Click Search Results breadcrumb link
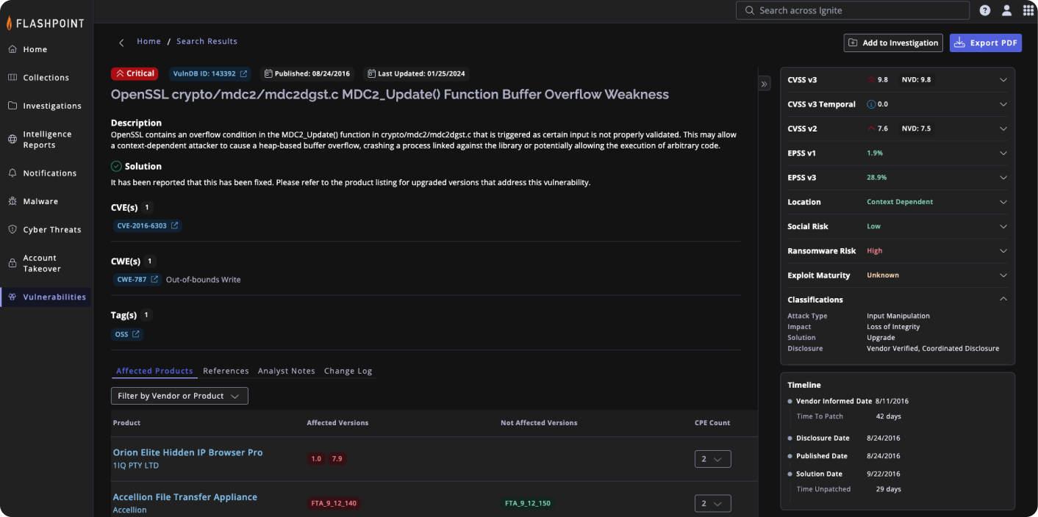 tap(207, 41)
